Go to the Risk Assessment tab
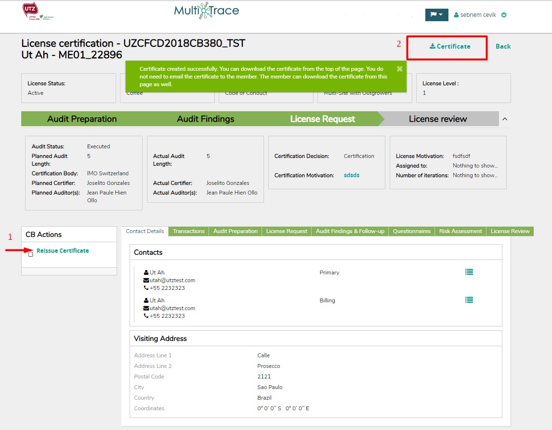The image size is (552, 430). 460,231
